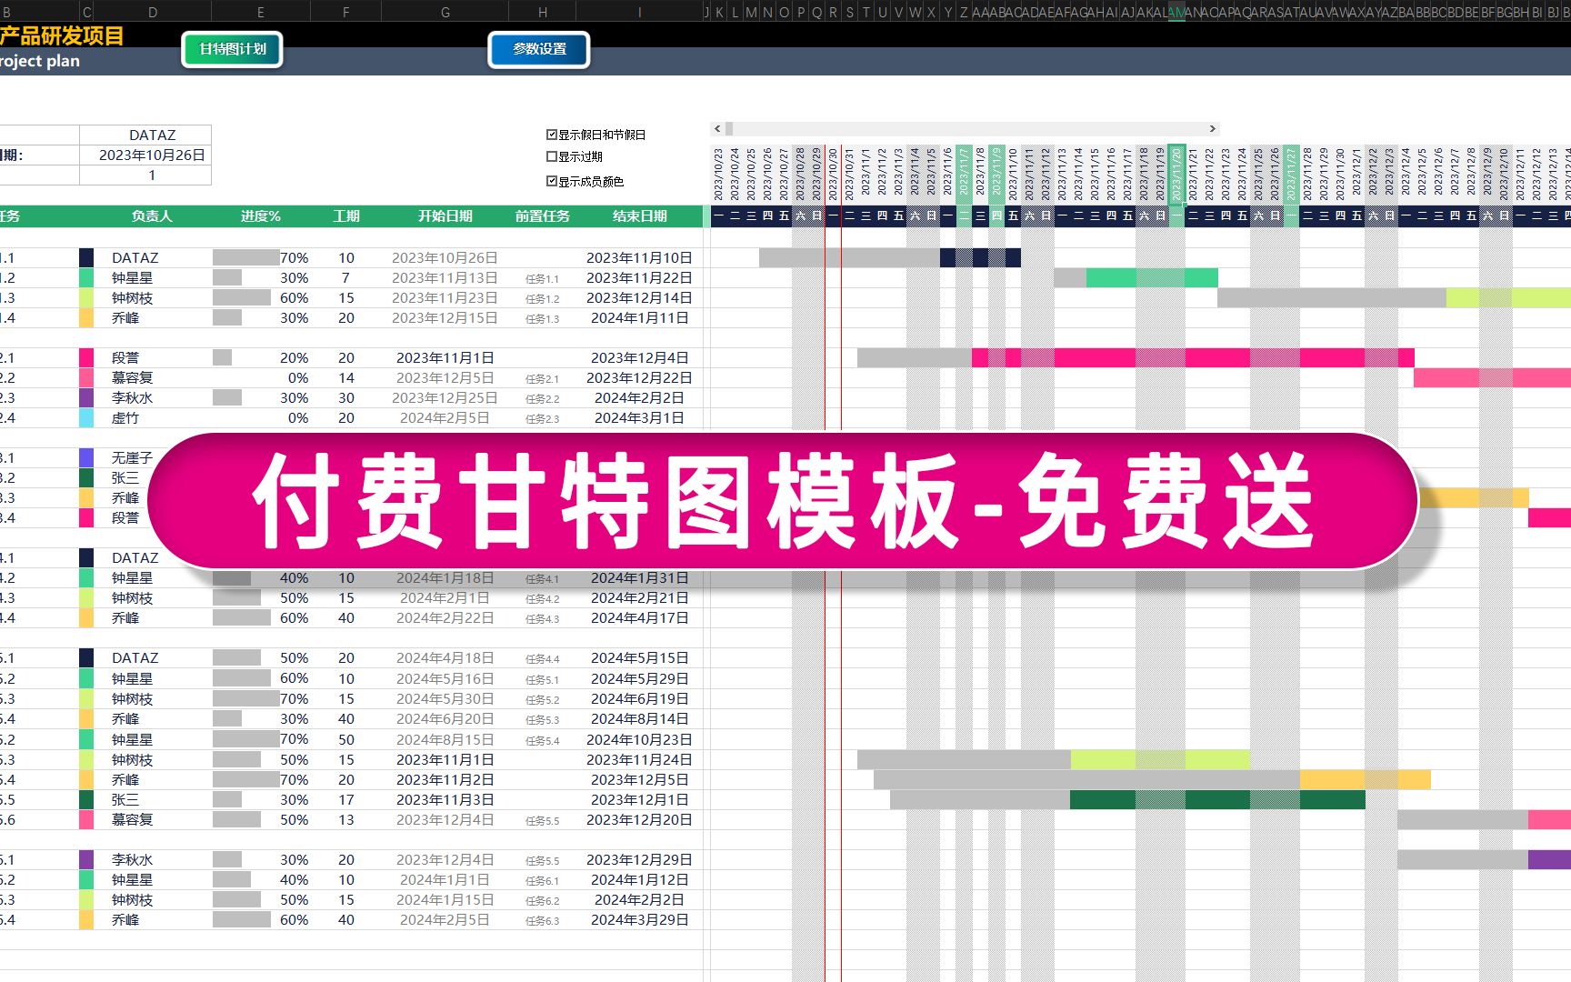The height and width of the screenshot is (982, 1571).
Task: Click the 甘特图计划 green button
Action: (x=233, y=49)
